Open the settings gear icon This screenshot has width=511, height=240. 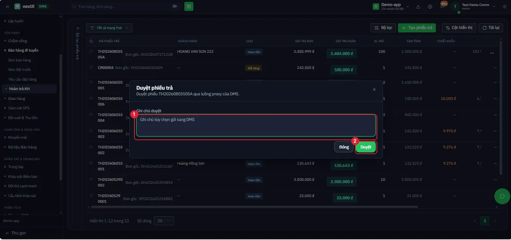pyautogui.click(x=430, y=6)
